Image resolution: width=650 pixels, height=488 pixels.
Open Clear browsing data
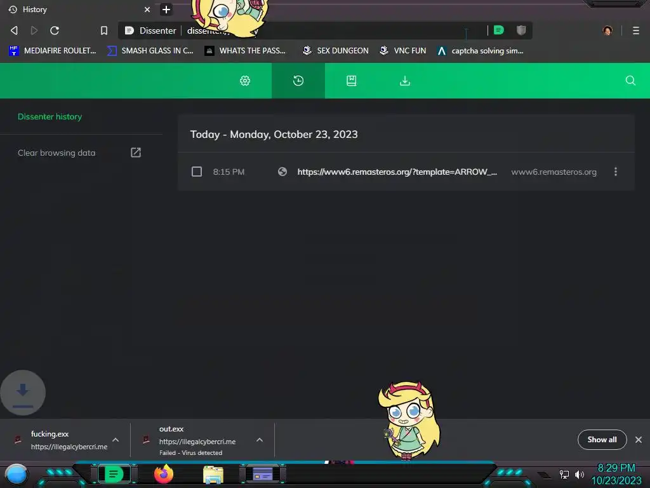point(56,152)
